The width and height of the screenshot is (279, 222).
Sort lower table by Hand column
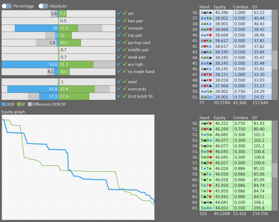pos(204,118)
